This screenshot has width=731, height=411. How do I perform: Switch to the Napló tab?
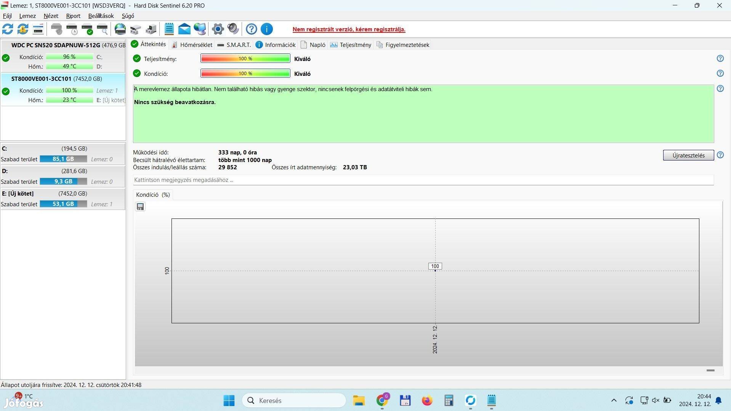point(313,45)
